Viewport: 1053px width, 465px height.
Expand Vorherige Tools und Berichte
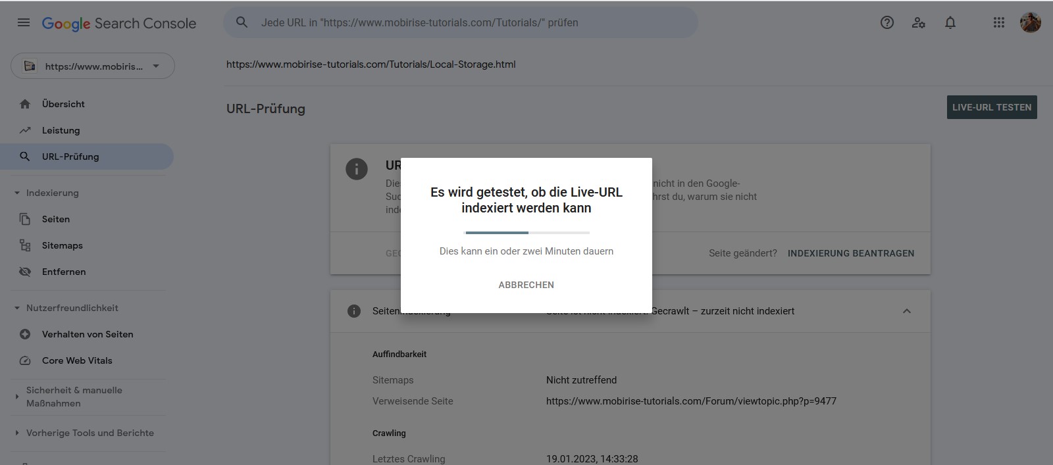coord(17,433)
